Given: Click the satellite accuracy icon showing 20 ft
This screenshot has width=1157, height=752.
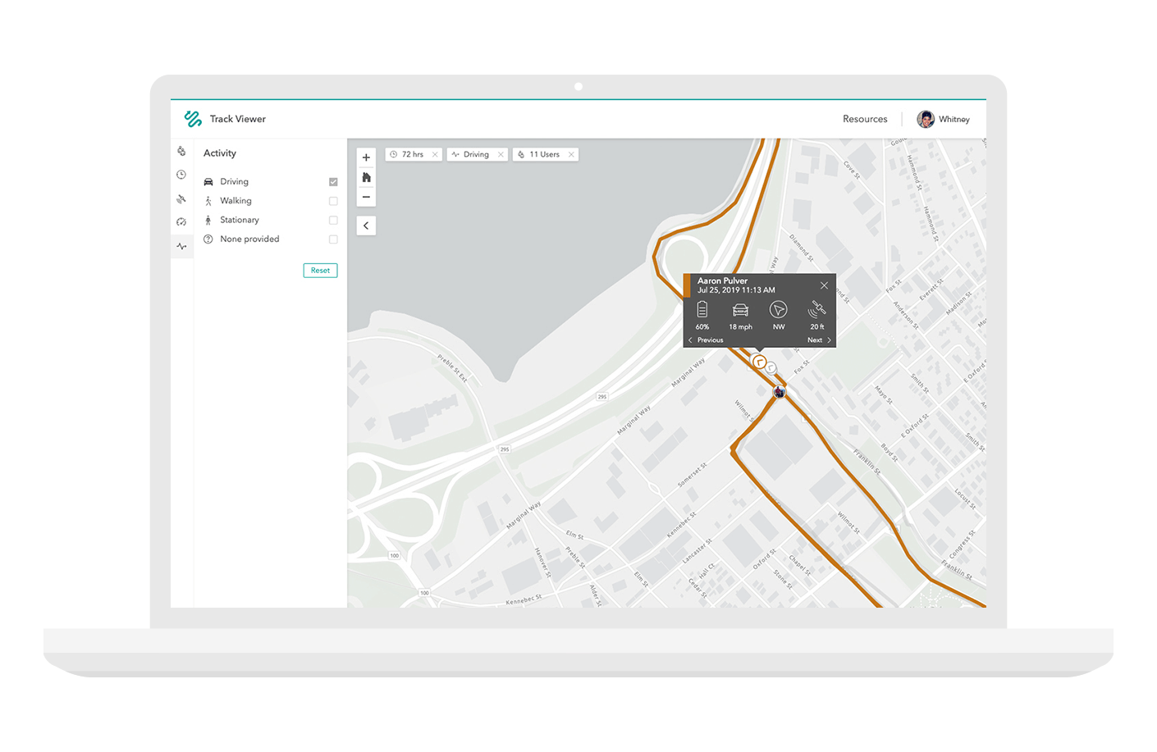Looking at the screenshot, I should click(816, 308).
